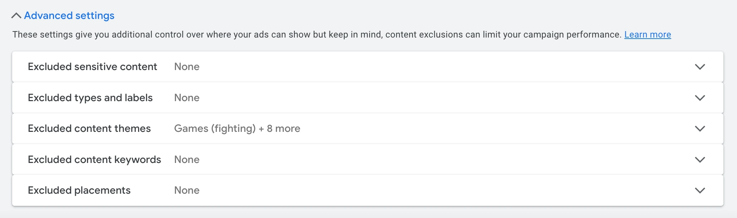The width and height of the screenshot is (737, 218).
Task: Click None value beside Excluded types and labels
Action: (187, 98)
